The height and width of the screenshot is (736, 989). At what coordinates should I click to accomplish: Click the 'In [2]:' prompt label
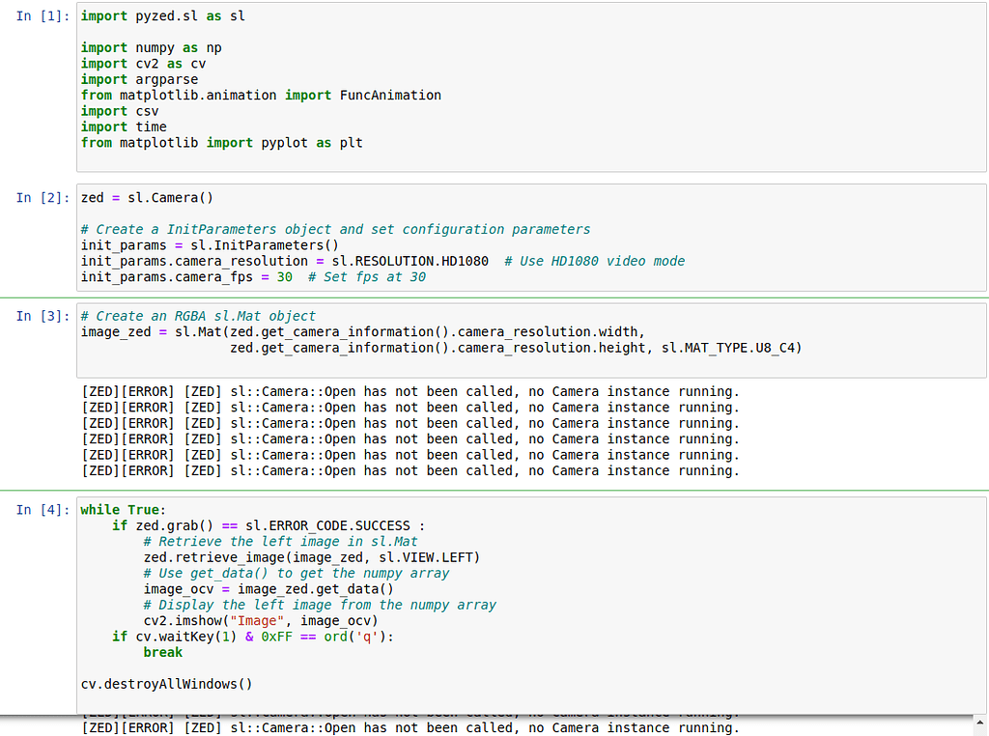pyautogui.click(x=42, y=198)
